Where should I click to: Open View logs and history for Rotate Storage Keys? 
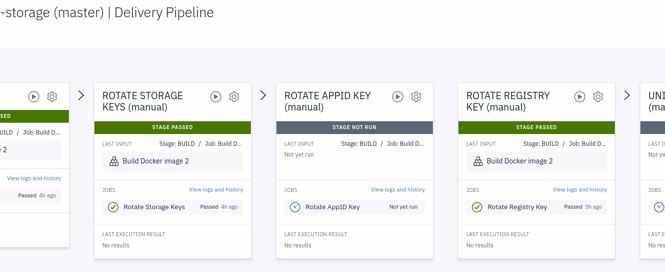click(x=216, y=190)
